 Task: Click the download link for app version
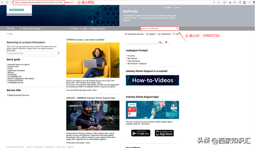click(145, 124)
